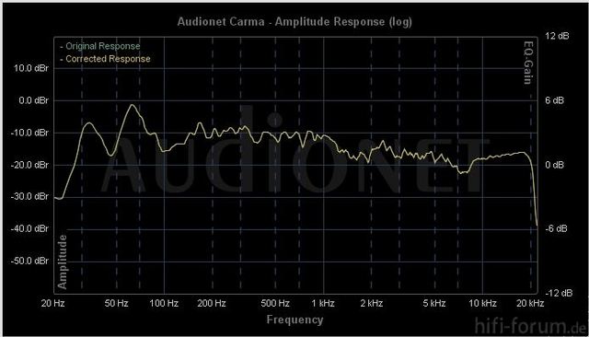Click the '0 dB' EQ-Gain label
This screenshot has height=337, width=589.
(x=554, y=165)
